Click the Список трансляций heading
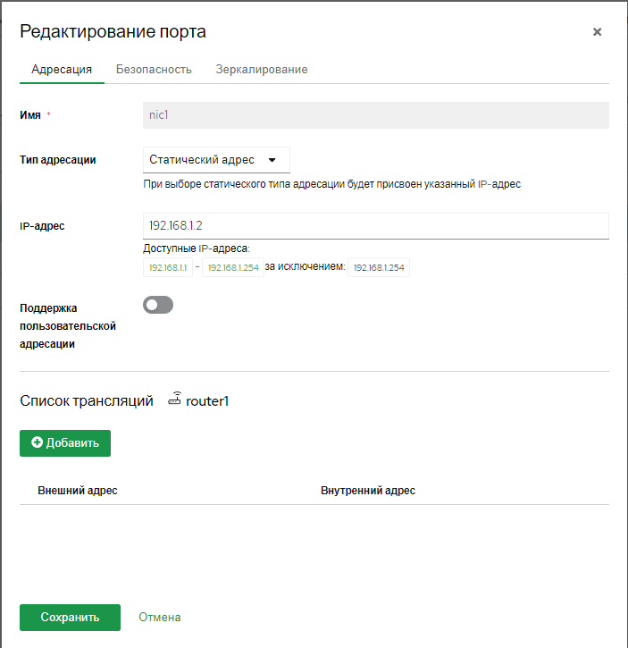The width and height of the screenshot is (628, 648). (87, 401)
